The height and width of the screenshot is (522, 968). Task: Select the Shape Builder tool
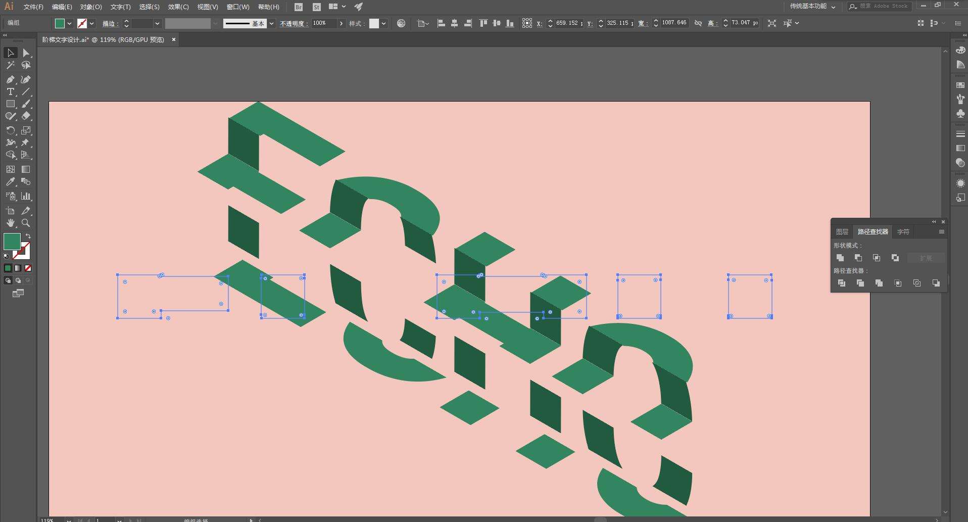coord(10,155)
